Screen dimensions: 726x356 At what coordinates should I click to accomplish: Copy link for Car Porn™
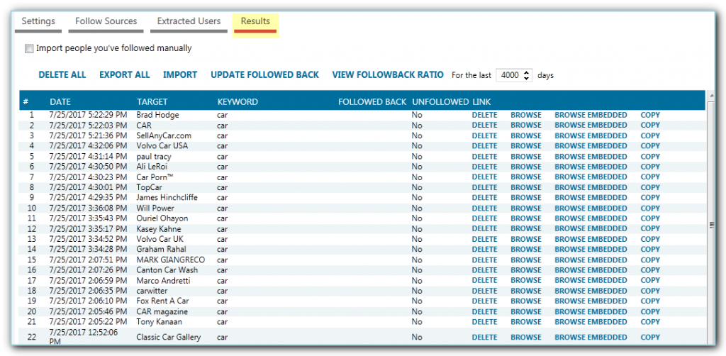click(x=650, y=177)
